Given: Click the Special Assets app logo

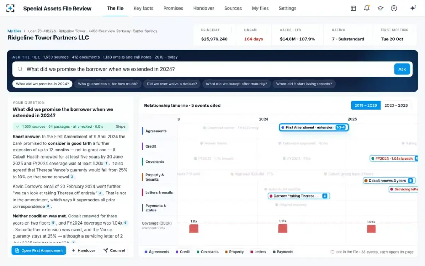Looking at the screenshot, I should click(11, 9).
